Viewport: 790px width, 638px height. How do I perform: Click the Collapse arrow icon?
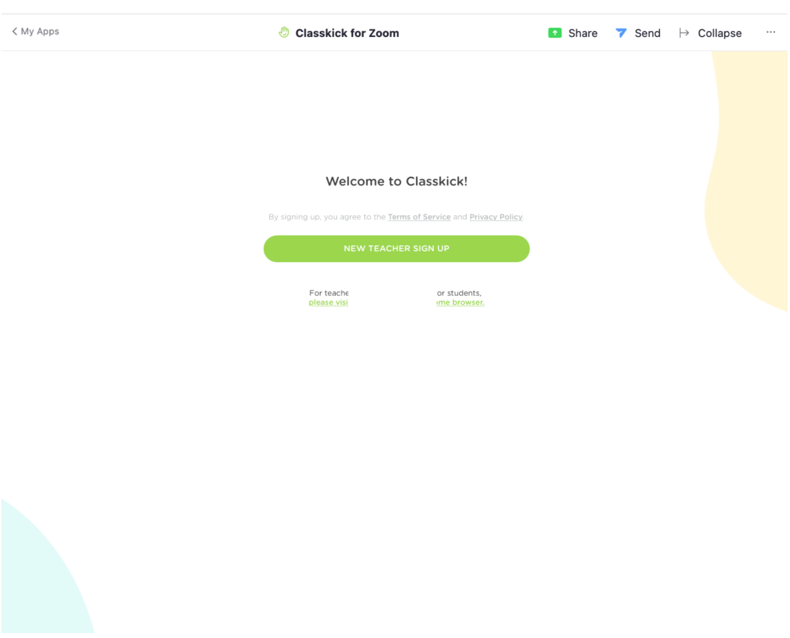(684, 33)
